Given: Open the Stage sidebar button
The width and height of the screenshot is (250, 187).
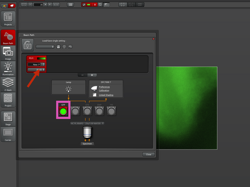Looking at the screenshot, I should coord(8,119).
